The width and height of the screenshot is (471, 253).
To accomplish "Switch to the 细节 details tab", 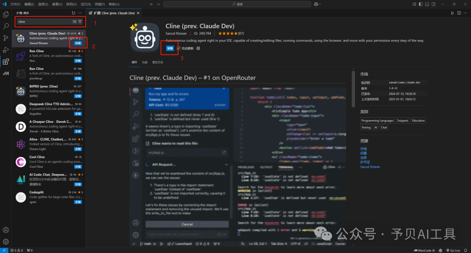I will [x=134, y=62].
